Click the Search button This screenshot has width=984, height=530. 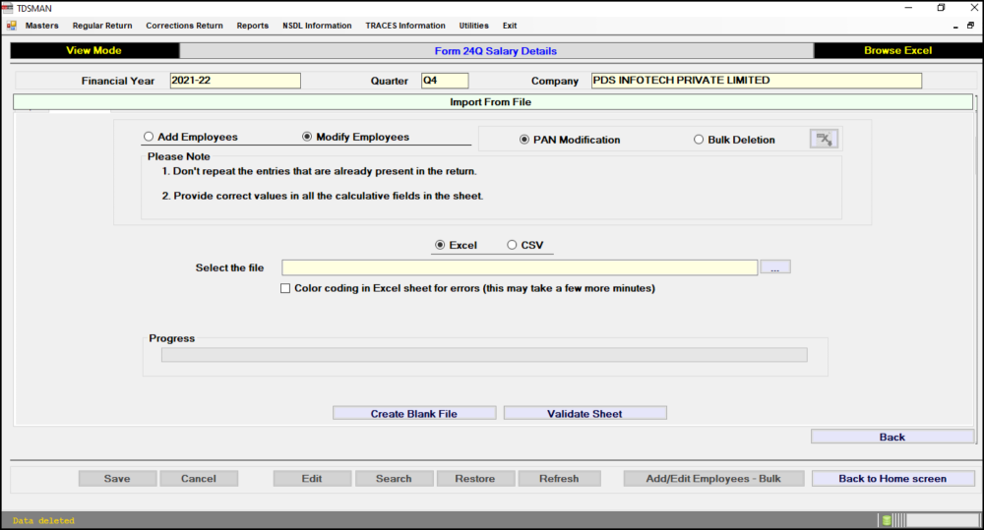pos(395,479)
